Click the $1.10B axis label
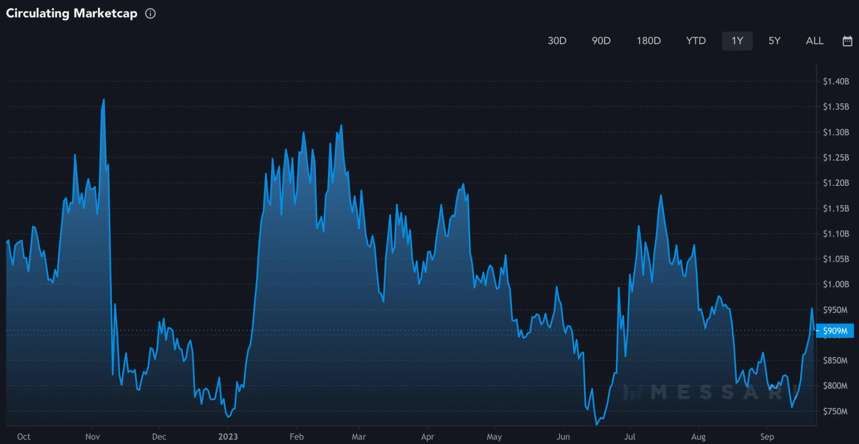859x444 pixels. [836, 234]
